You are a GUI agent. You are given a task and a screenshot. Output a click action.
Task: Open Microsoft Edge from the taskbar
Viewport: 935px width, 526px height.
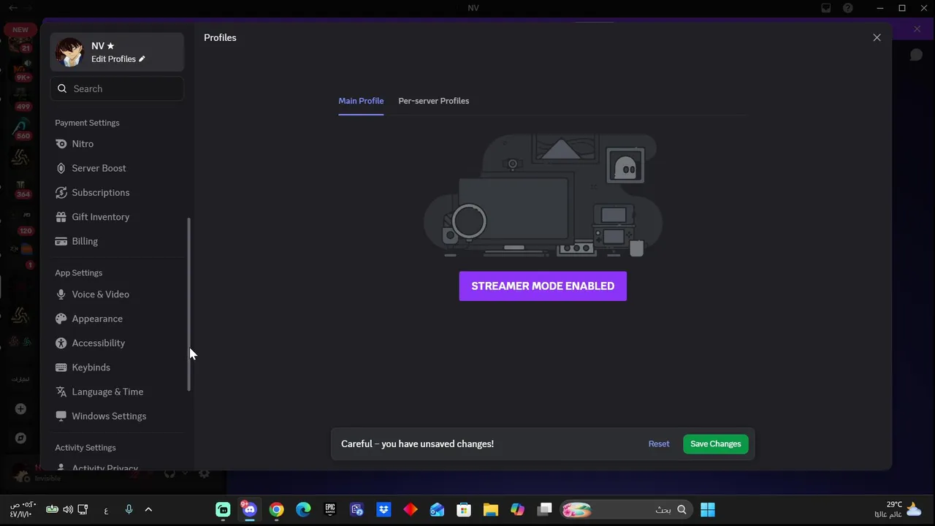coord(303,509)
